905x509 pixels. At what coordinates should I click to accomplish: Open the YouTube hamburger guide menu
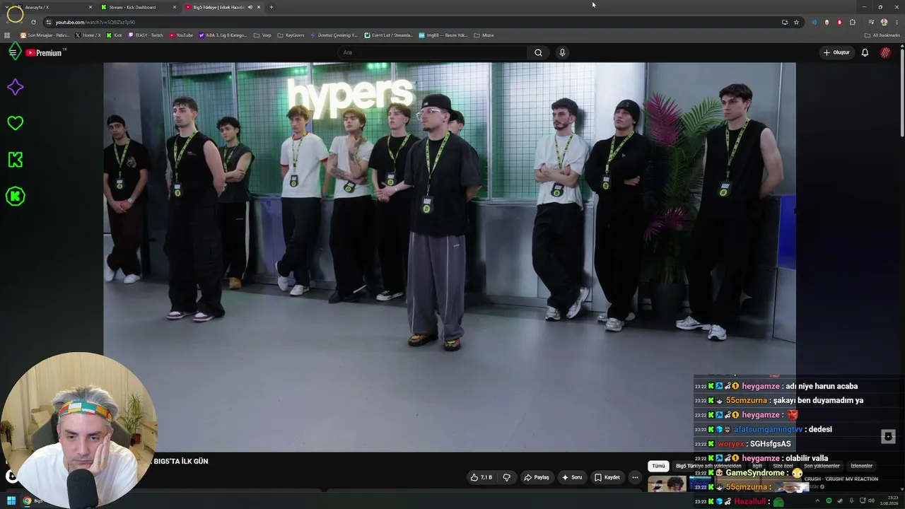(x=13, y=52)
